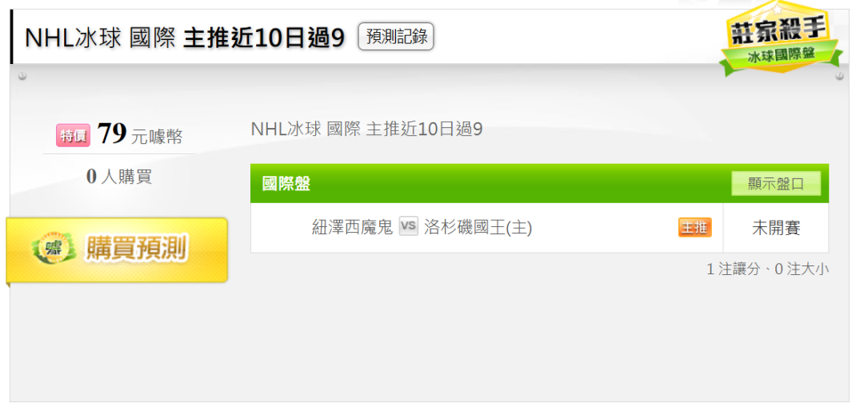Click the green 國際盤 section header

point(539,184)
